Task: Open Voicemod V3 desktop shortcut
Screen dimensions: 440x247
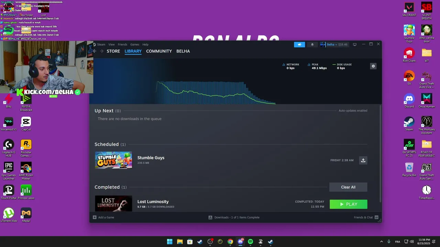Action: pos(9,124)
